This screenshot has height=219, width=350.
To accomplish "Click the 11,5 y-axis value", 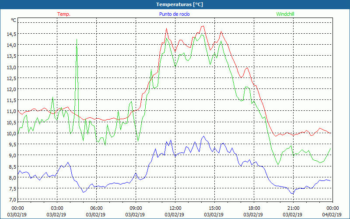I will [x=10, y=100].
